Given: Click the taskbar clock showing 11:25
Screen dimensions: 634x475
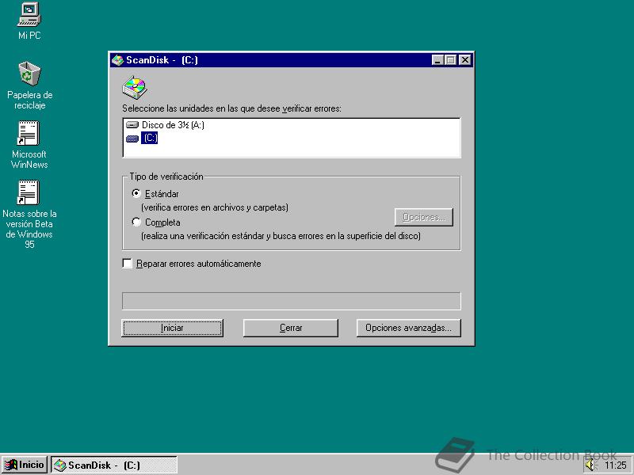Looking at the screenshot, I should tap(616, 465).
